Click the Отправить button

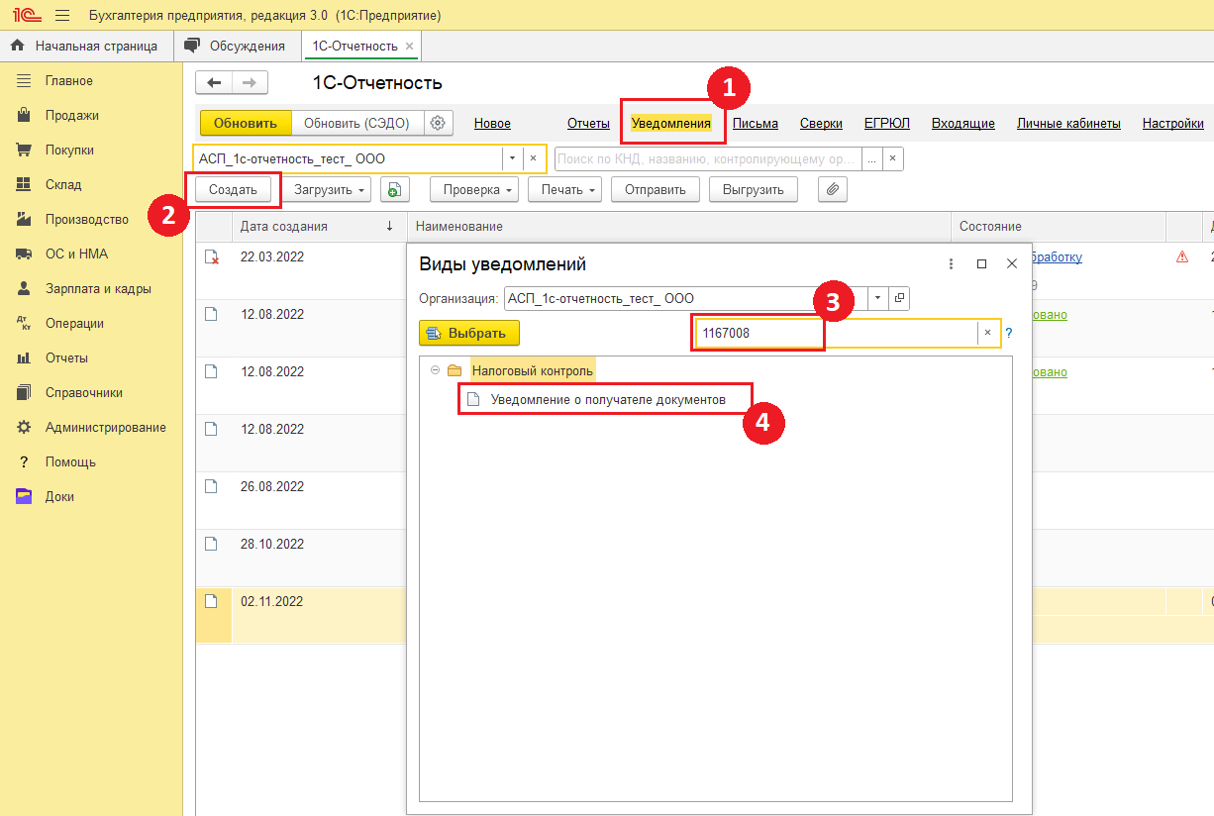[656, 190]
